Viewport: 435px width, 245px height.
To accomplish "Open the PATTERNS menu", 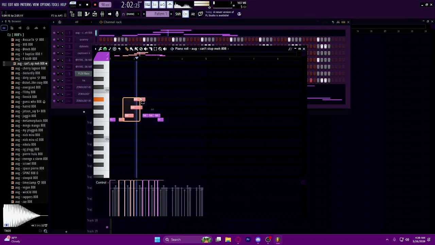I will click(x=26, y=4).
